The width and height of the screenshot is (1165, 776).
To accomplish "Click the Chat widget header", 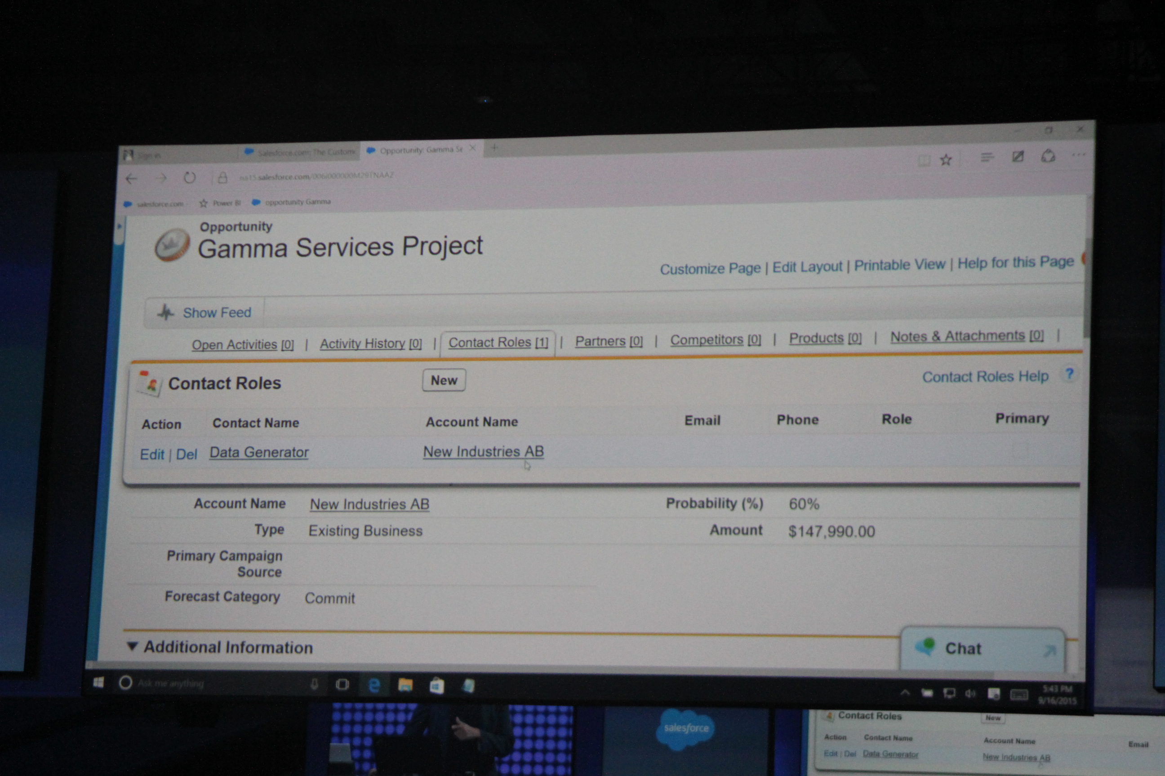I will click(982, 648).
